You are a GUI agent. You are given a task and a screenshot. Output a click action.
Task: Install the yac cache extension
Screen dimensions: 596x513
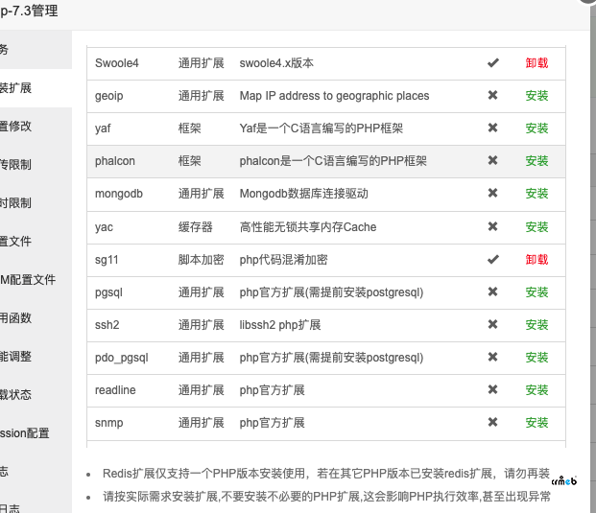coord(536,227)
